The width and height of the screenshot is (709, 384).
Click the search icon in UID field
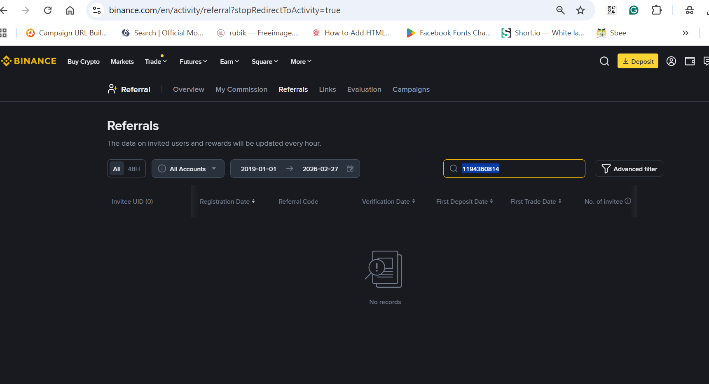[x=454, y=169]
